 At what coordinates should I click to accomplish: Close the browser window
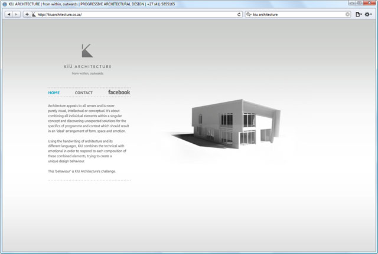(369, 3)
